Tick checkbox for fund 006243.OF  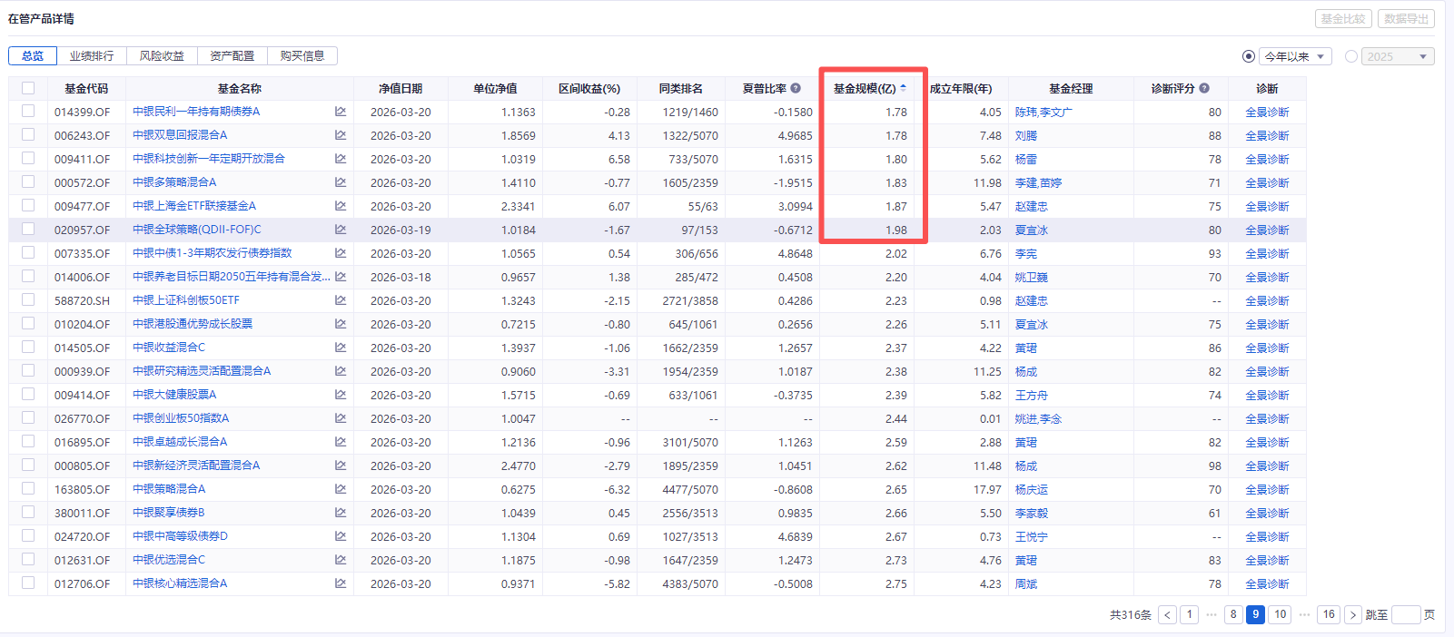(x=28, y=135)
